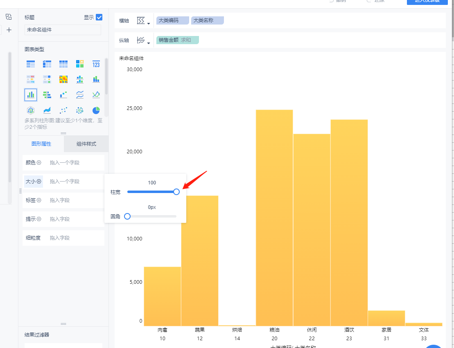Open the gear settings next to 颜色
This screenshot has width=454, height=348.
[39, 163]
